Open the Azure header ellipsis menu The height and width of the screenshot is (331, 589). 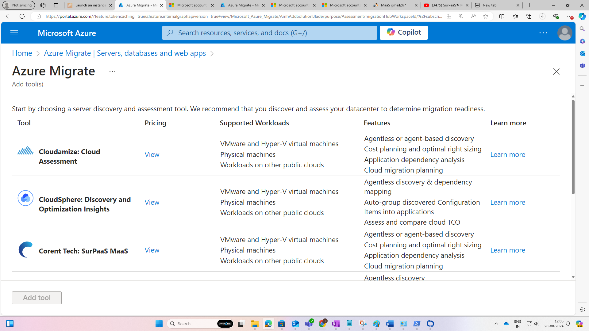(543, 33)
